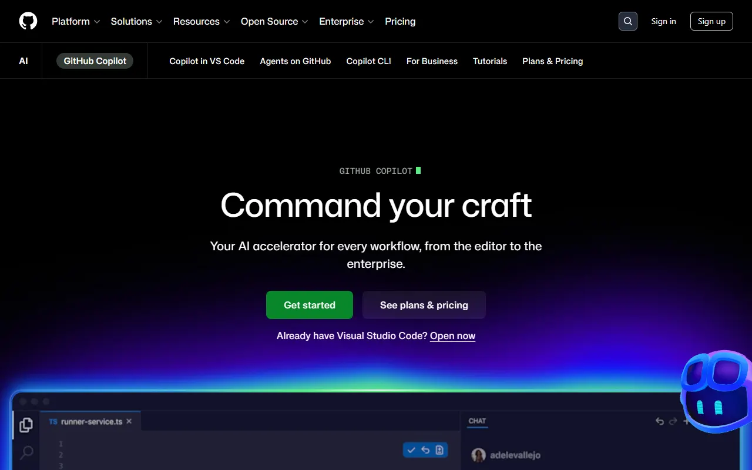
Task: Click the Sign up button
Action: click(x=711, y=21)
